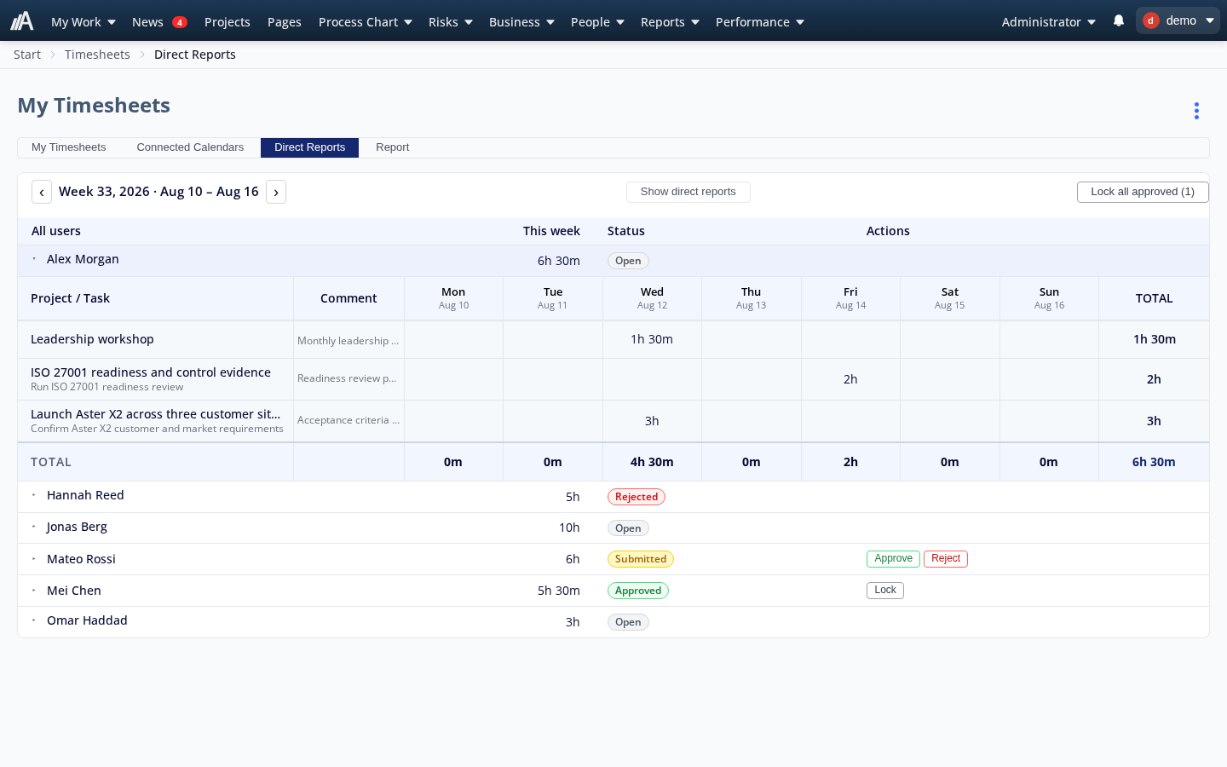The height and width of the screenshot is (767, 1227).
Task: Select the Direct Reports tab
Action: coord(310,147)
